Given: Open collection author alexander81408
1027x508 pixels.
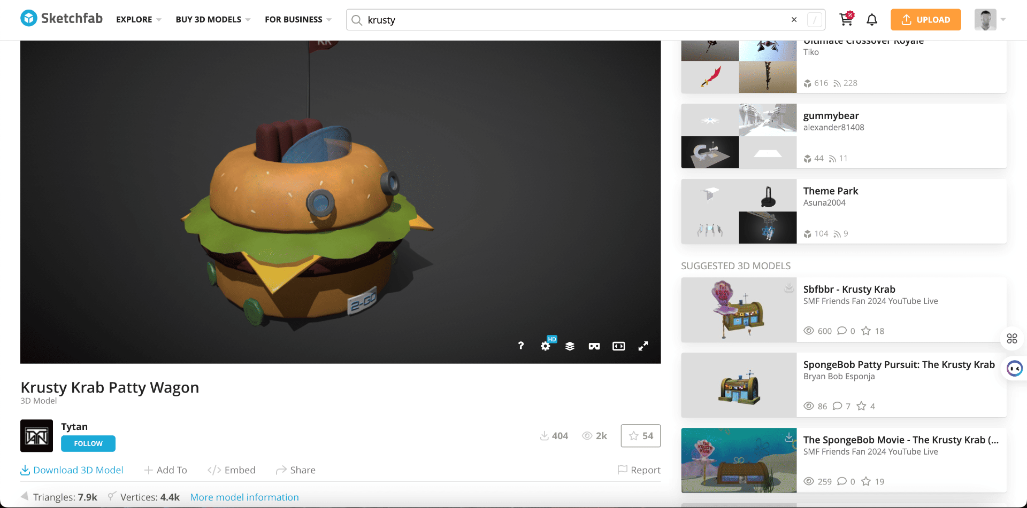Looking at the screenshot, I should click(x=833, y=127).
